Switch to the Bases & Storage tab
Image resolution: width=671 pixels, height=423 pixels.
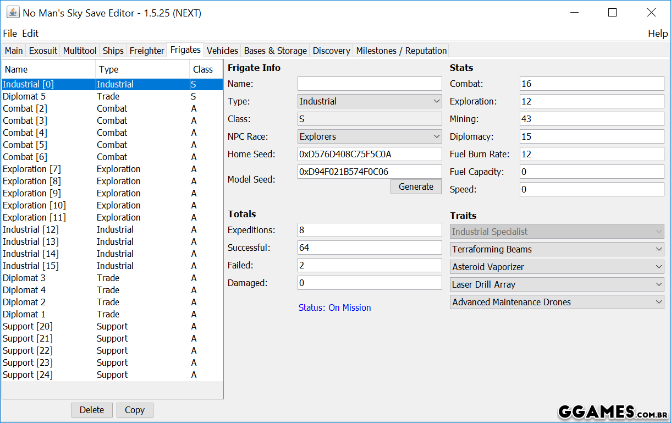[x=275, y=51]
